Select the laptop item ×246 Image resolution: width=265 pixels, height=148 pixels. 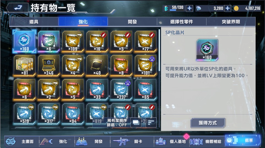point(49,66)
